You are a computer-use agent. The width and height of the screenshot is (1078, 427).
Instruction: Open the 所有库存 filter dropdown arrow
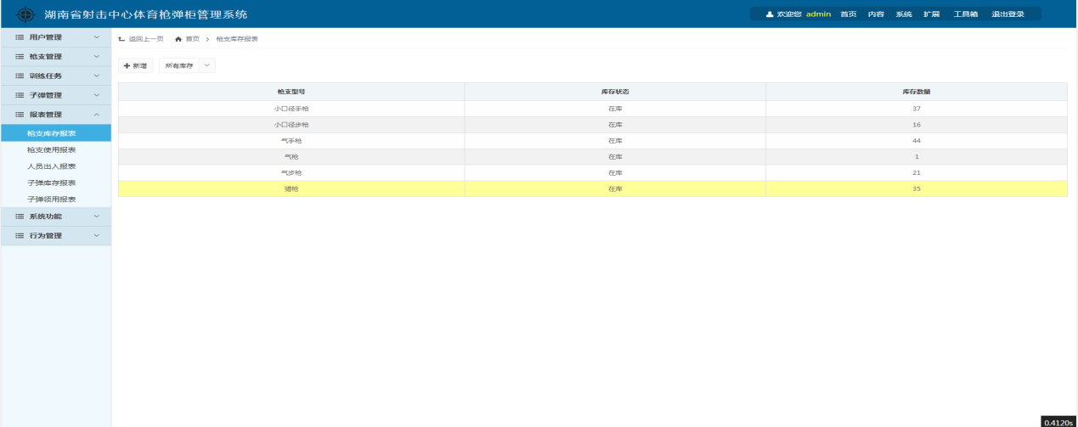tap(207, 65)
